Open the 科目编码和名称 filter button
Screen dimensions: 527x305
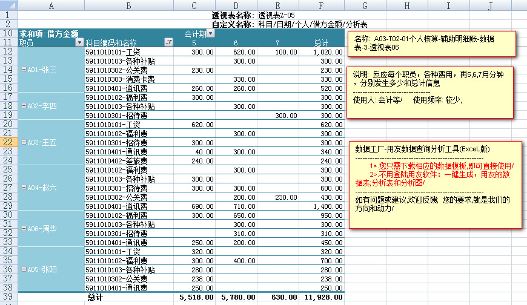(x=168, y=43)
